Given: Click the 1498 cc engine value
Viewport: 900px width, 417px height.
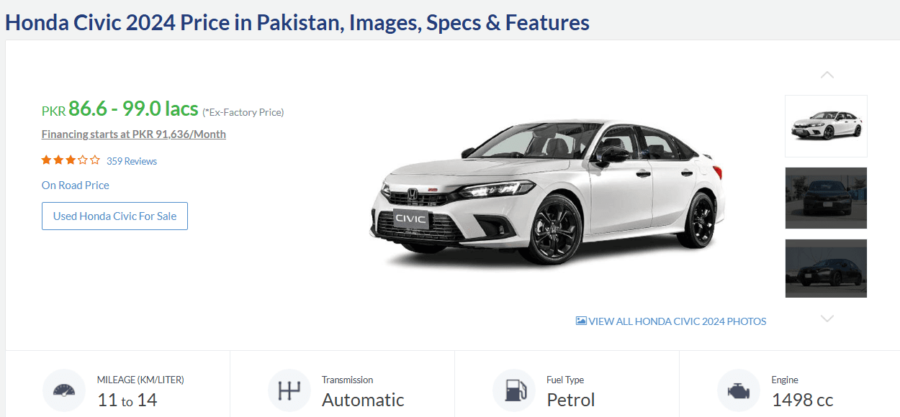Looking at the screenshot, I should coord(803,400).
